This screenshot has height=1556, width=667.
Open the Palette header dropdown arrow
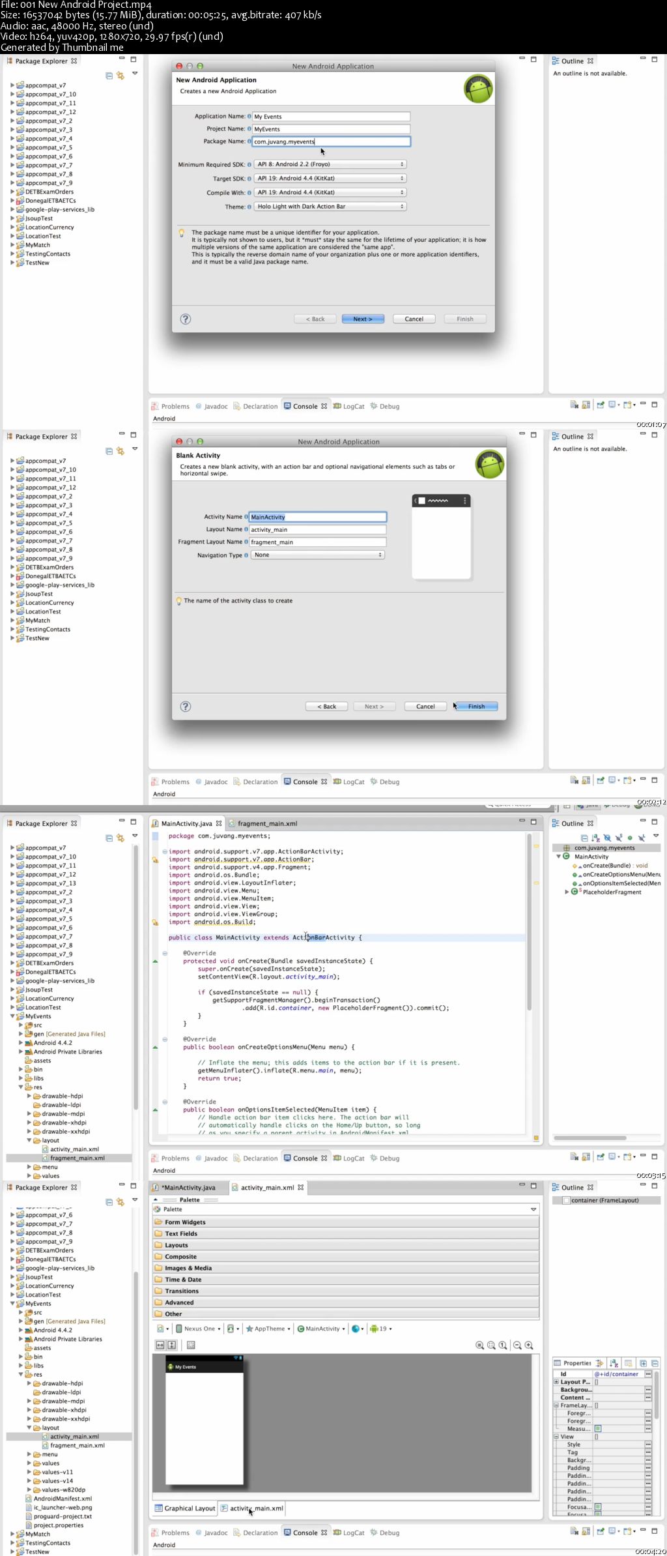(533, 1209)
